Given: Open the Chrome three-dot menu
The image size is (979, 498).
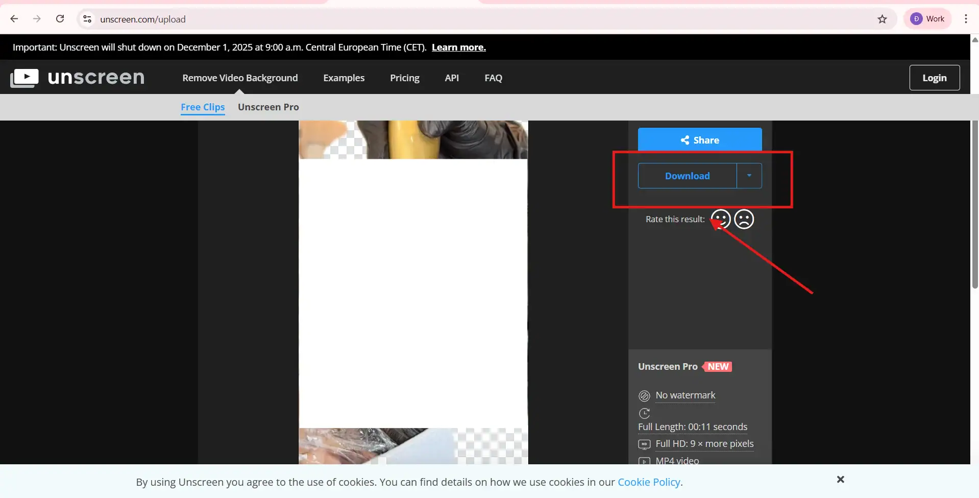Looking at the screenshot, I should pyautogui.click(x=966, y=19).
